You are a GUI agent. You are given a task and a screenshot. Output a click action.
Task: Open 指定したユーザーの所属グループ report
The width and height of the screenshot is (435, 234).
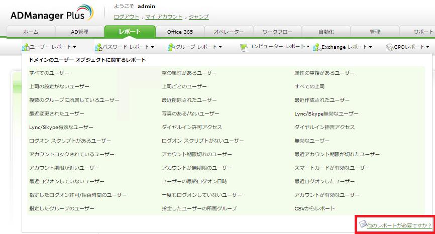[199, 209]
